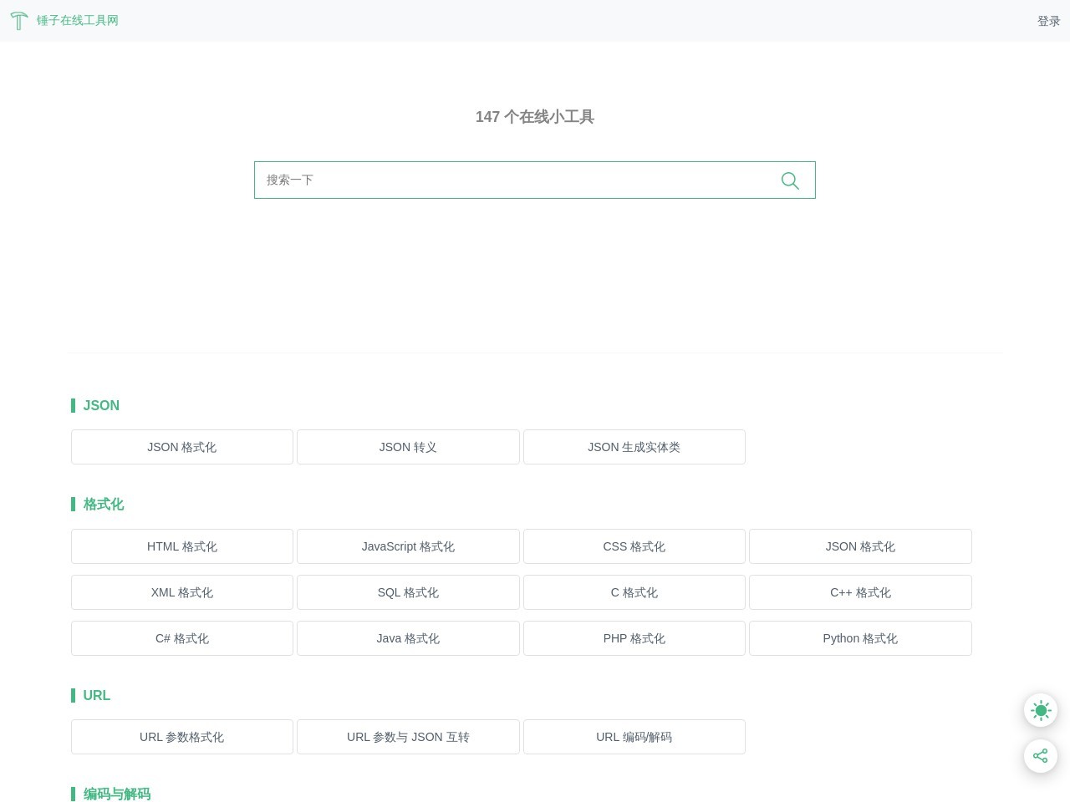Click the magnifier search icon
Viewport: 1070px width, 802px height.
click(790, 180)
